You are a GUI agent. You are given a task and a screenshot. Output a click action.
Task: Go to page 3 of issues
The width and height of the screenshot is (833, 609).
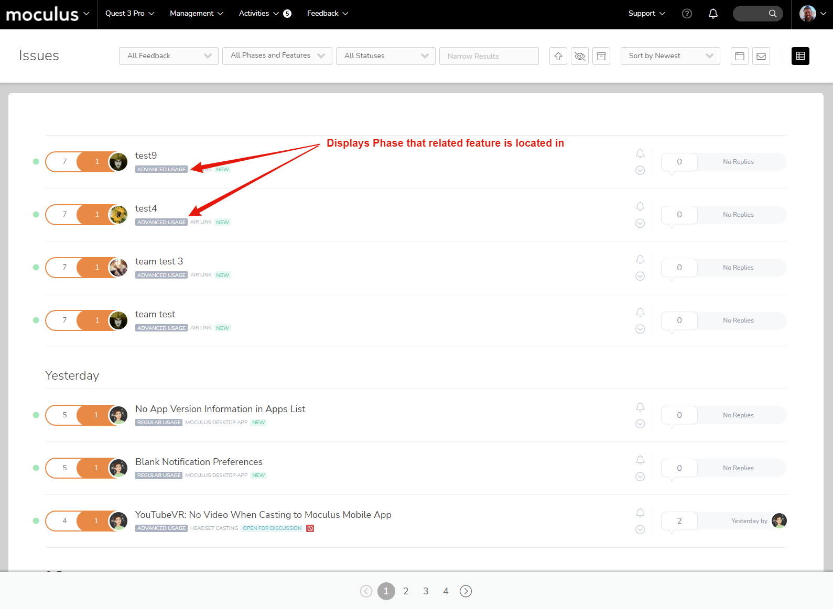coord(426,591)
